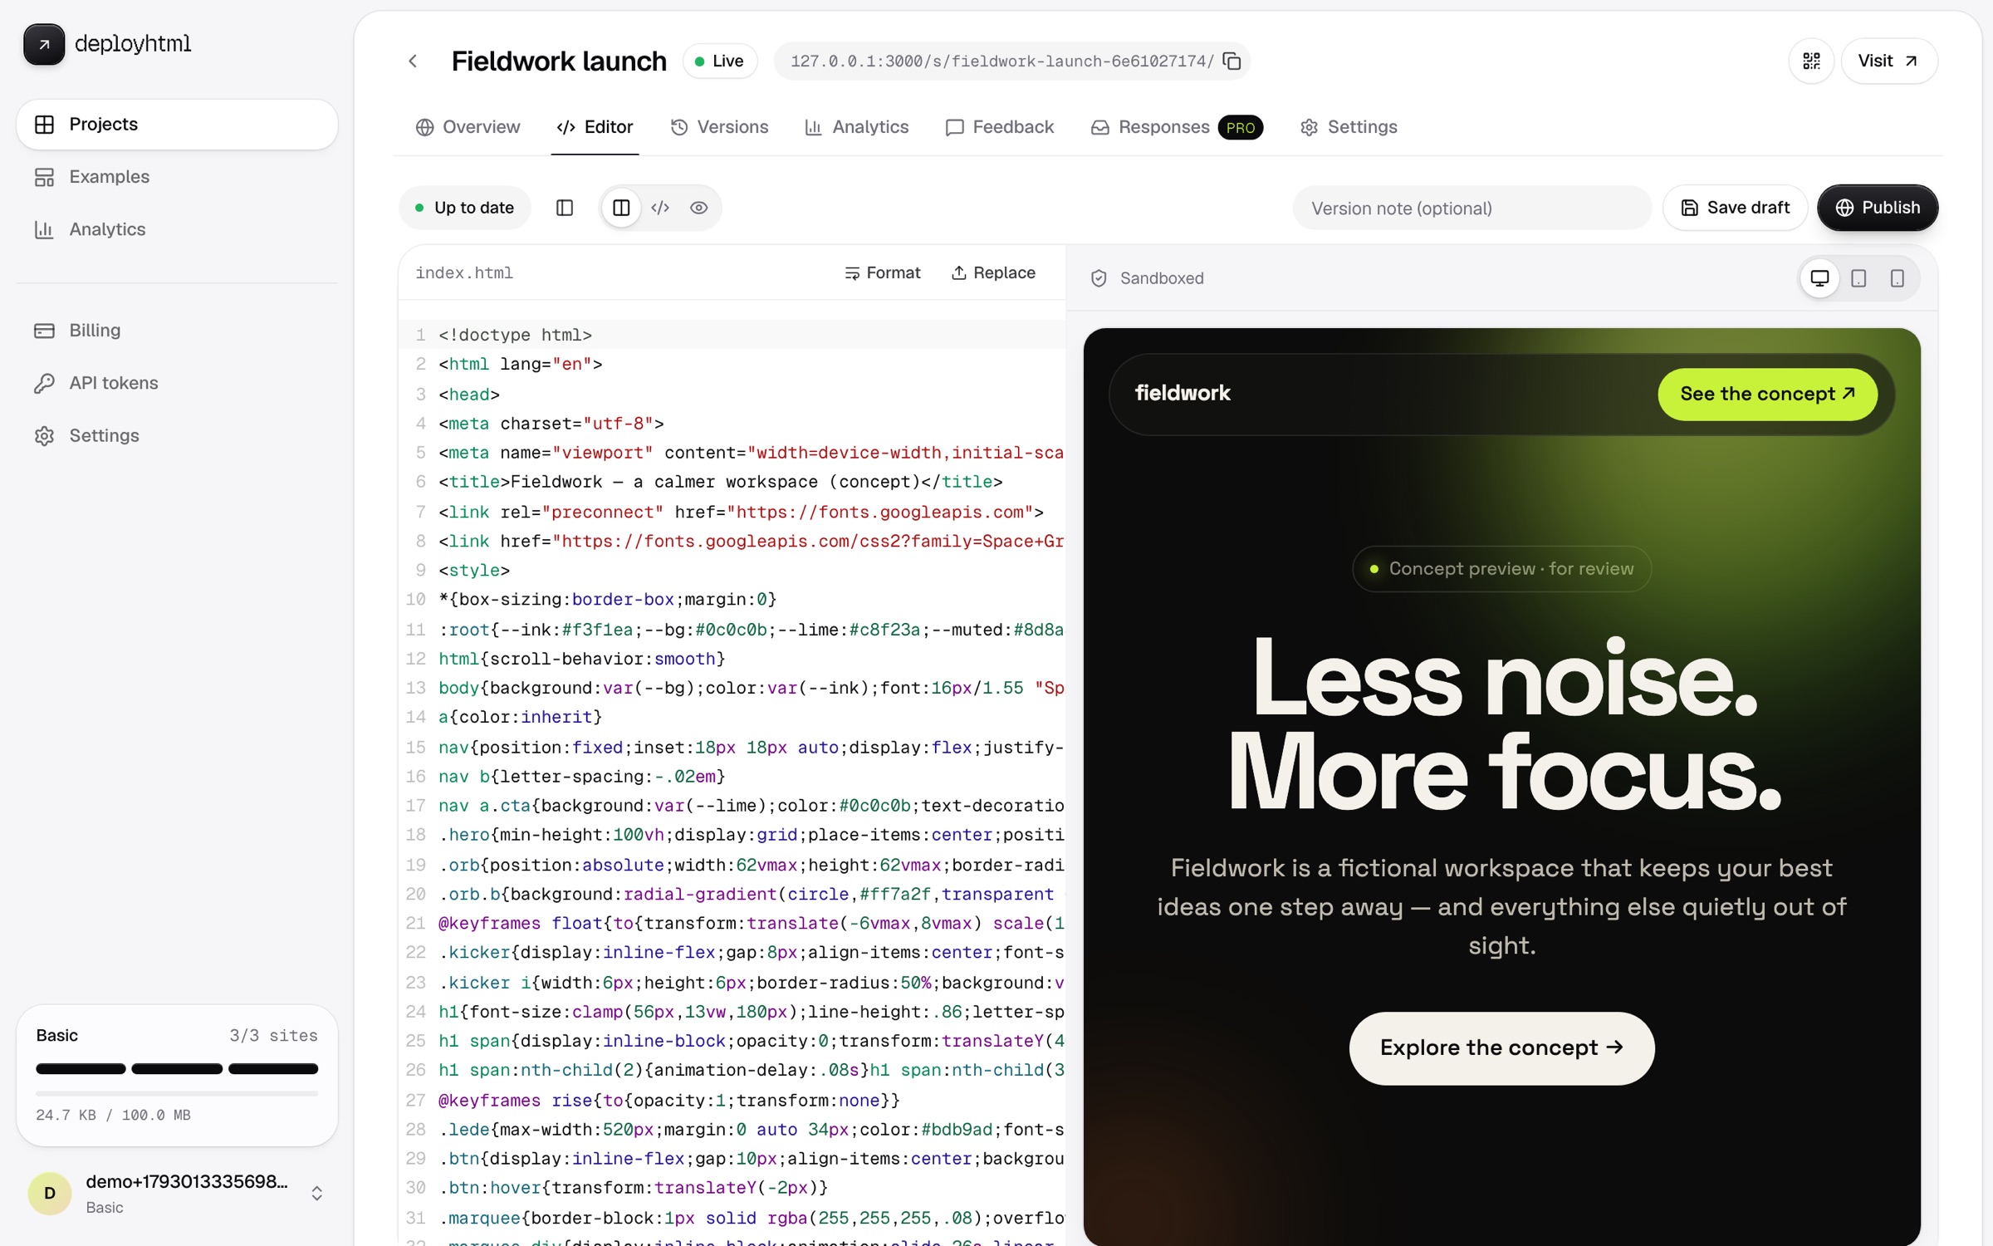Copy the site URL with copy icon
1993x1246 pixels.
click(1232, 61)
